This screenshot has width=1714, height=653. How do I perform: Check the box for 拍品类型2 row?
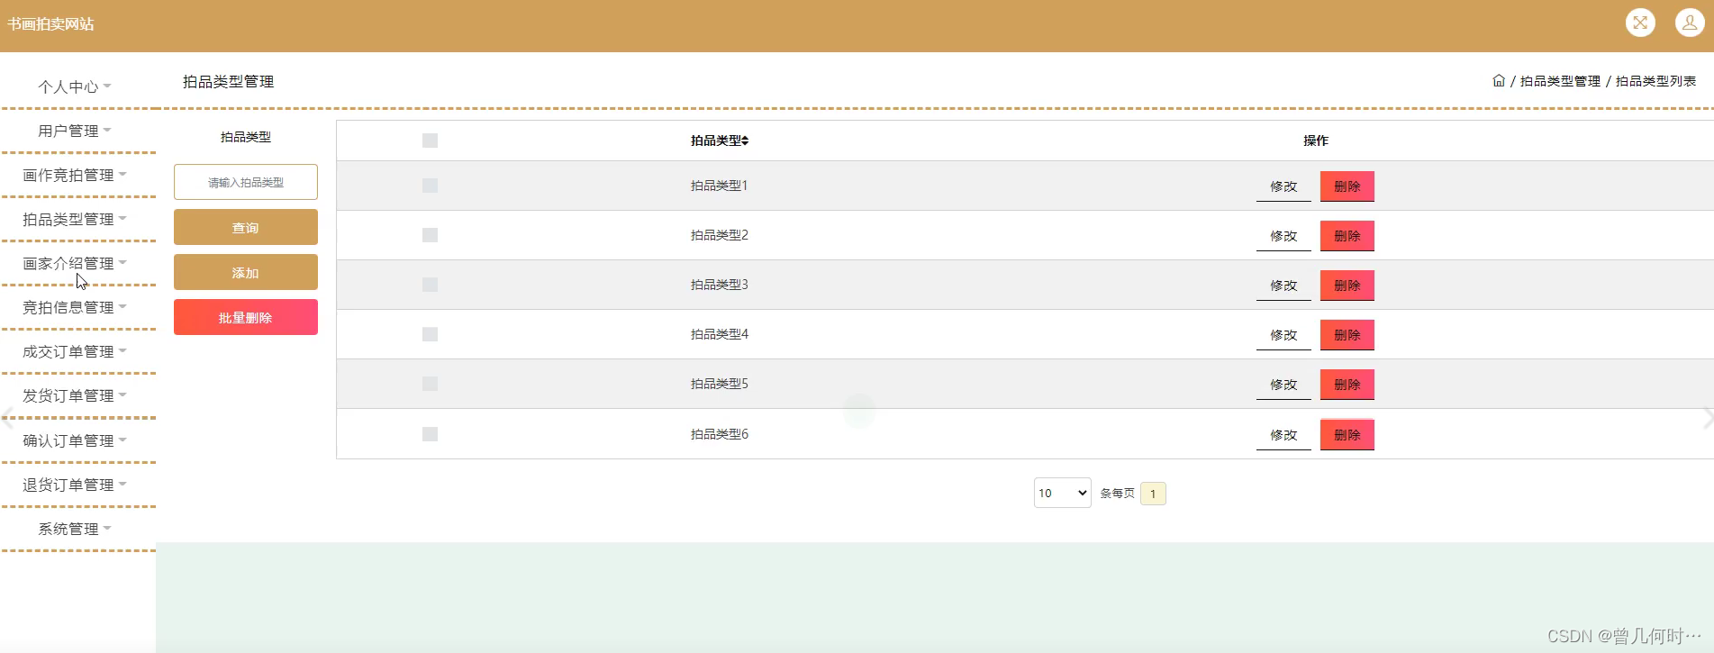[430, 235]
